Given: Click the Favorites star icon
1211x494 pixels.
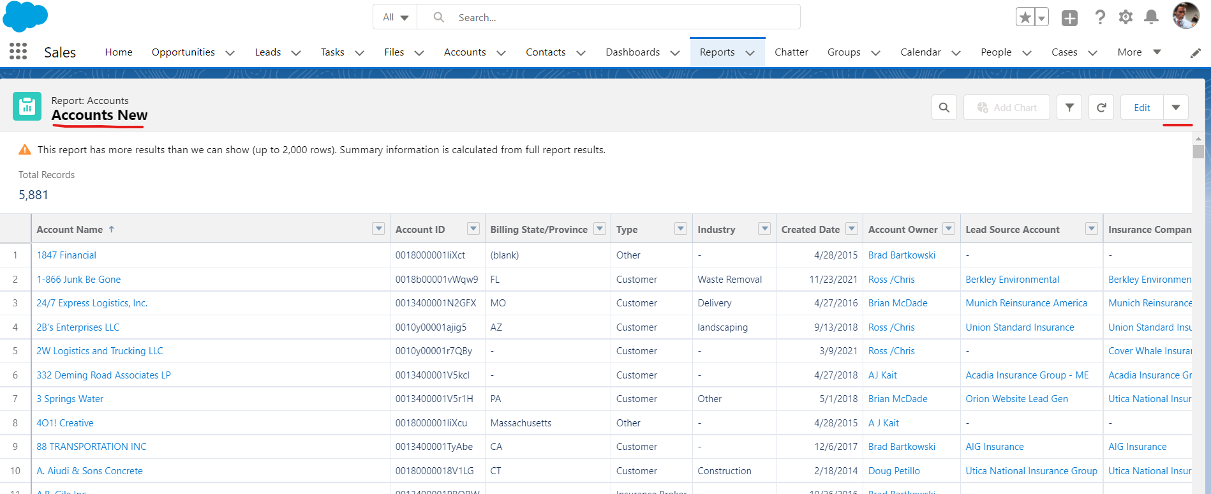Looking at the screenshot, I should 1025,17.
